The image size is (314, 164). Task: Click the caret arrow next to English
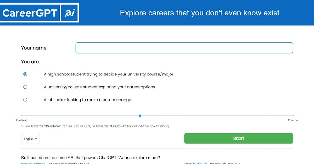36,139
